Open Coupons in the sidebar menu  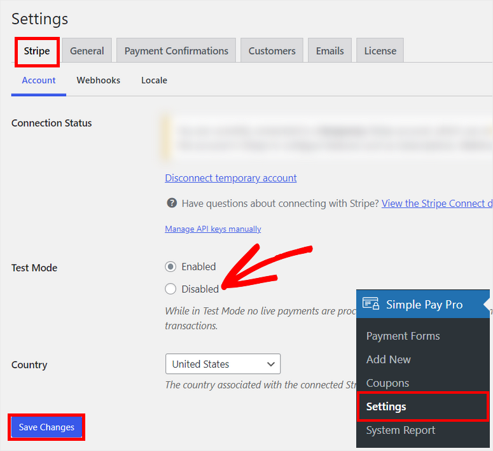click(387, 383)
